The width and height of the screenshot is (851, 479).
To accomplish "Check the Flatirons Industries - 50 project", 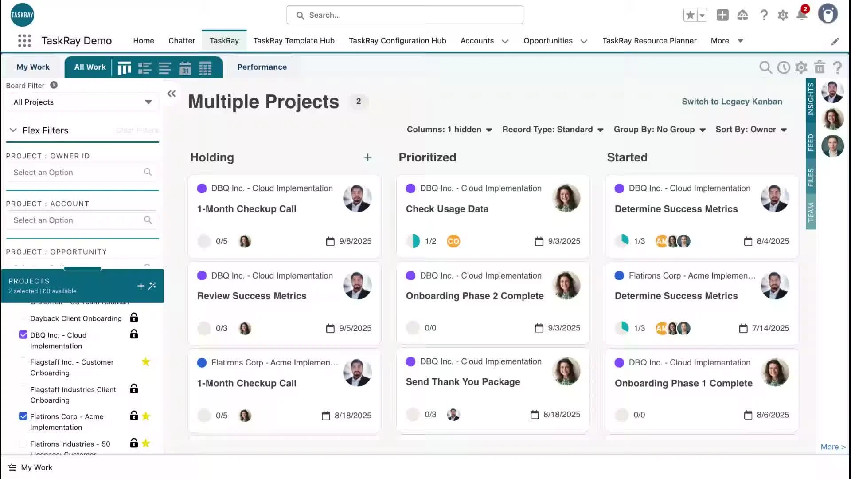I will [x=23, y=444].
